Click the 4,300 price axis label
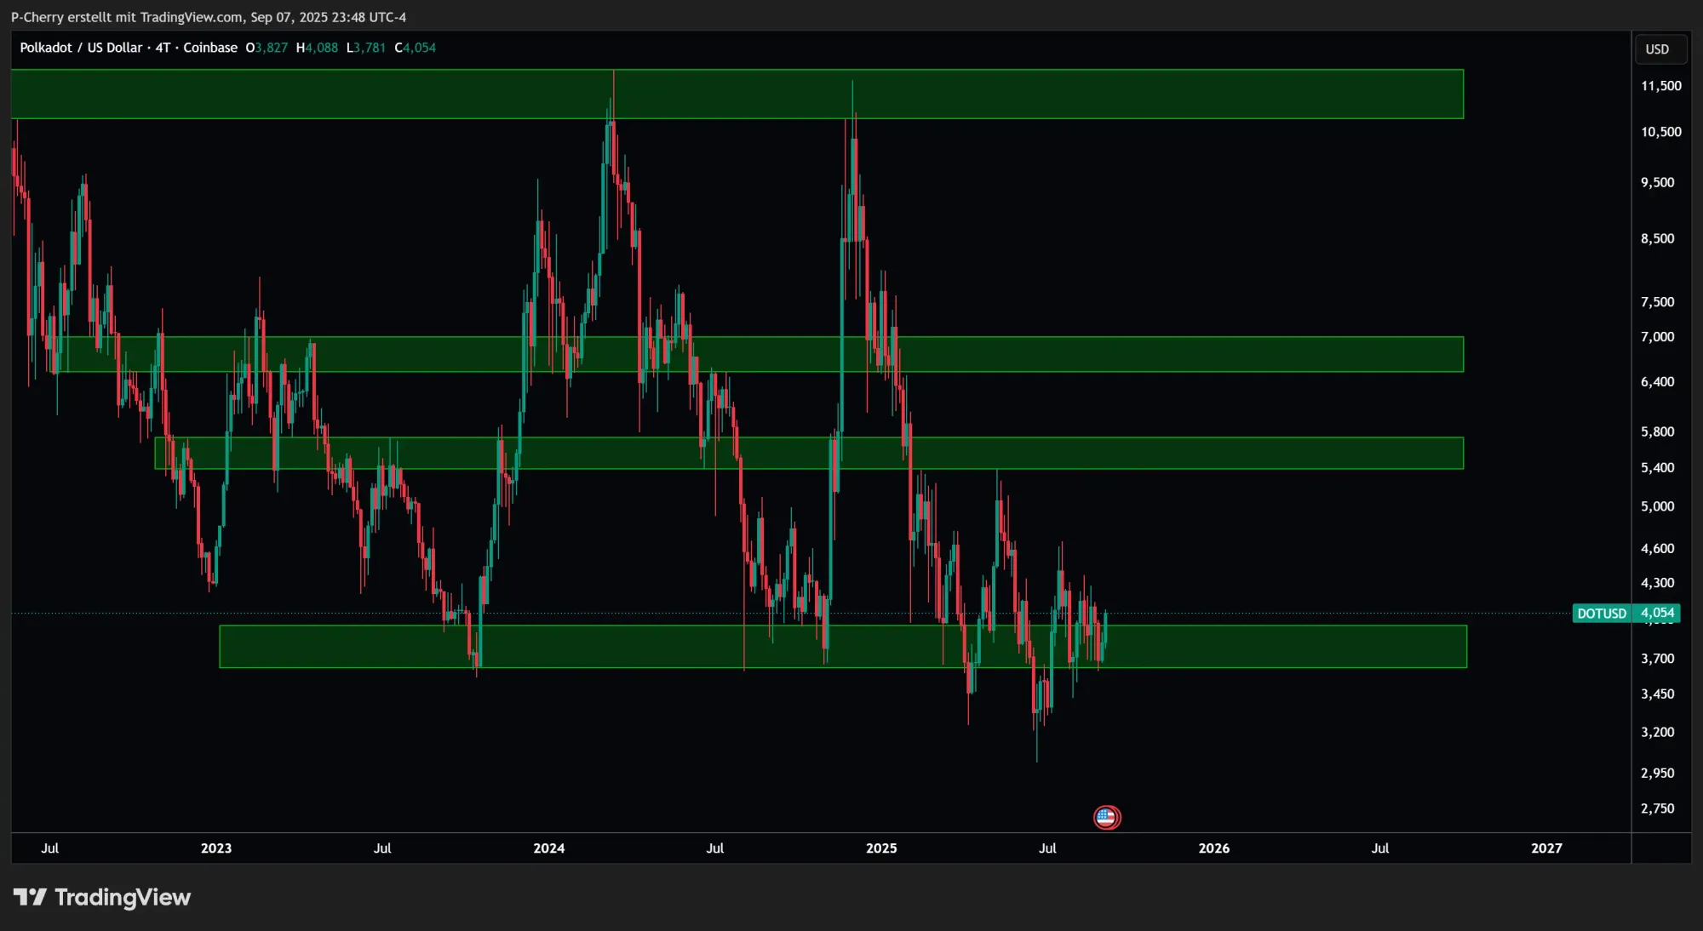The image size is (1703, 931). click(1657, 583)
